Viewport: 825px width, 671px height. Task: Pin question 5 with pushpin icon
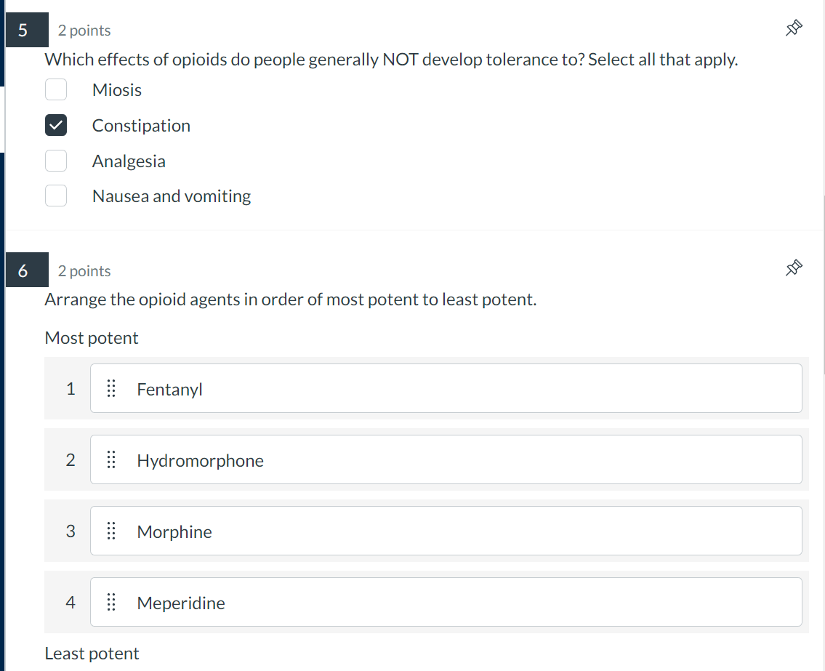pos(794,28)
